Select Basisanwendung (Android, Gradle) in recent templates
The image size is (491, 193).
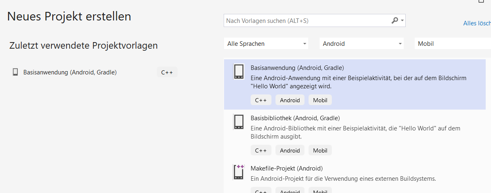click(x=70, y=72)
